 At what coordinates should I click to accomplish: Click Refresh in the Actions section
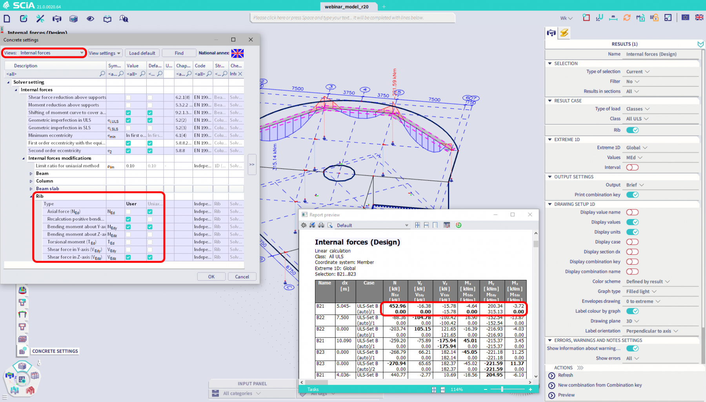click(x=565, y=375)
